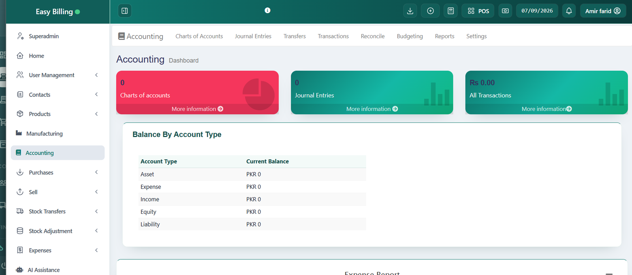Screen dimensions: 632x275
Task: Click the plus circle add icon
Action: (x=431, y=11)
